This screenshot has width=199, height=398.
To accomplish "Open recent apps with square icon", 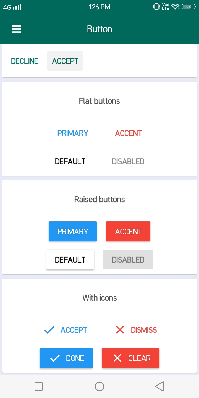I will point(39,386).
